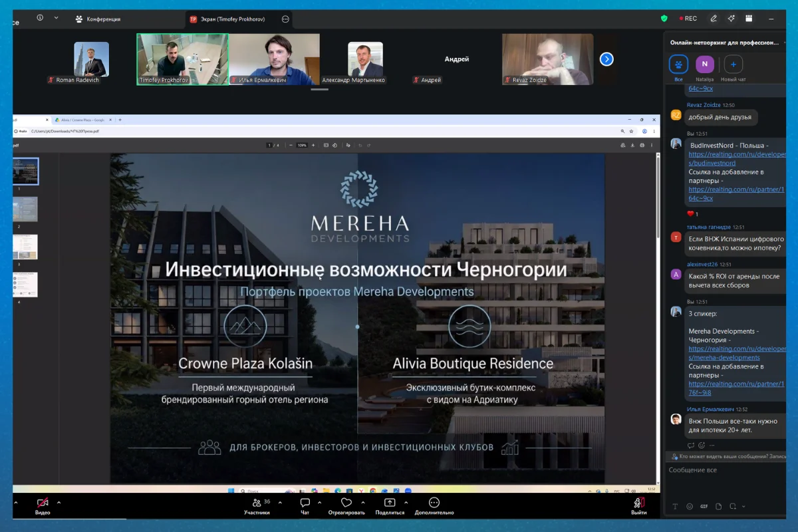The height and width of the screenshot is (532, 798).
Task: Select PDF page 2 thumbnail in shared screen
Action: click(25, 209)
